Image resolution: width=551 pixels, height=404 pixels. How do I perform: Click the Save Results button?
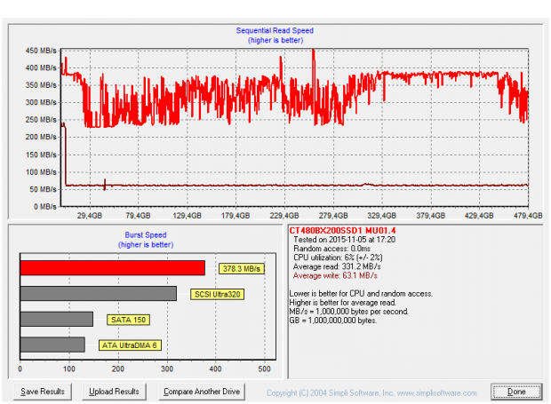coord(43,392)
